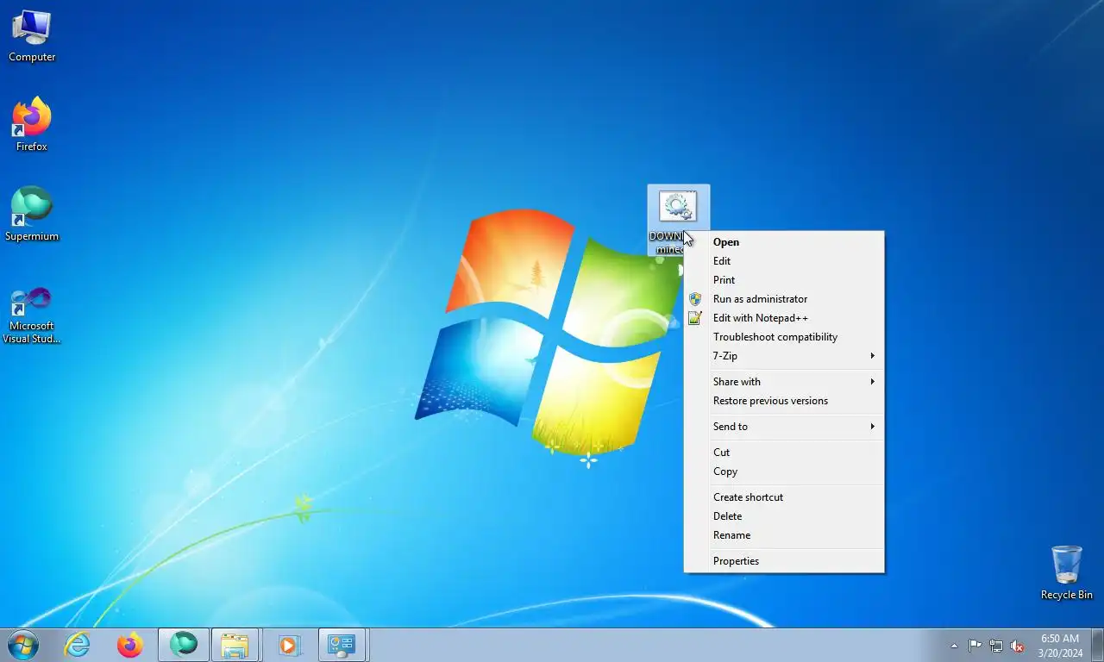Choose Open in the context menu
Image resolution: width=1104 pixels, height=662 pixels.
784,242
